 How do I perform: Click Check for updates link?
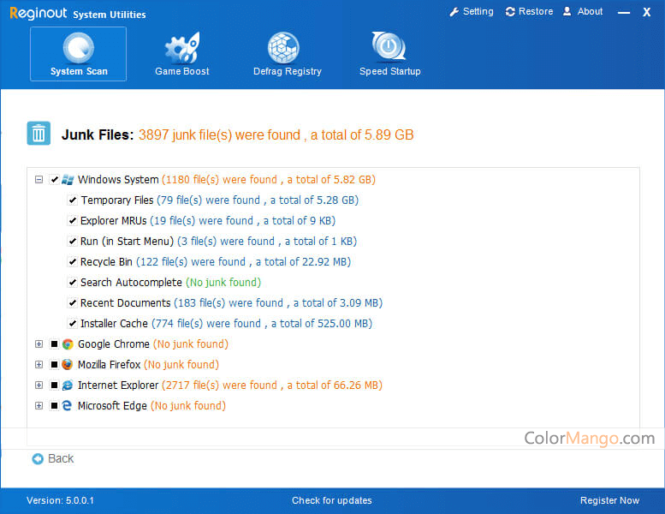pyautogui.click(x=332, y=501)
